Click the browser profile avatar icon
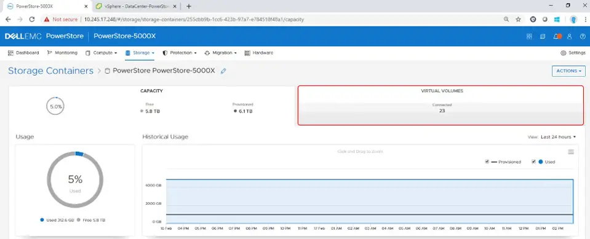This screenshot has height=239, width=590. 574,19
